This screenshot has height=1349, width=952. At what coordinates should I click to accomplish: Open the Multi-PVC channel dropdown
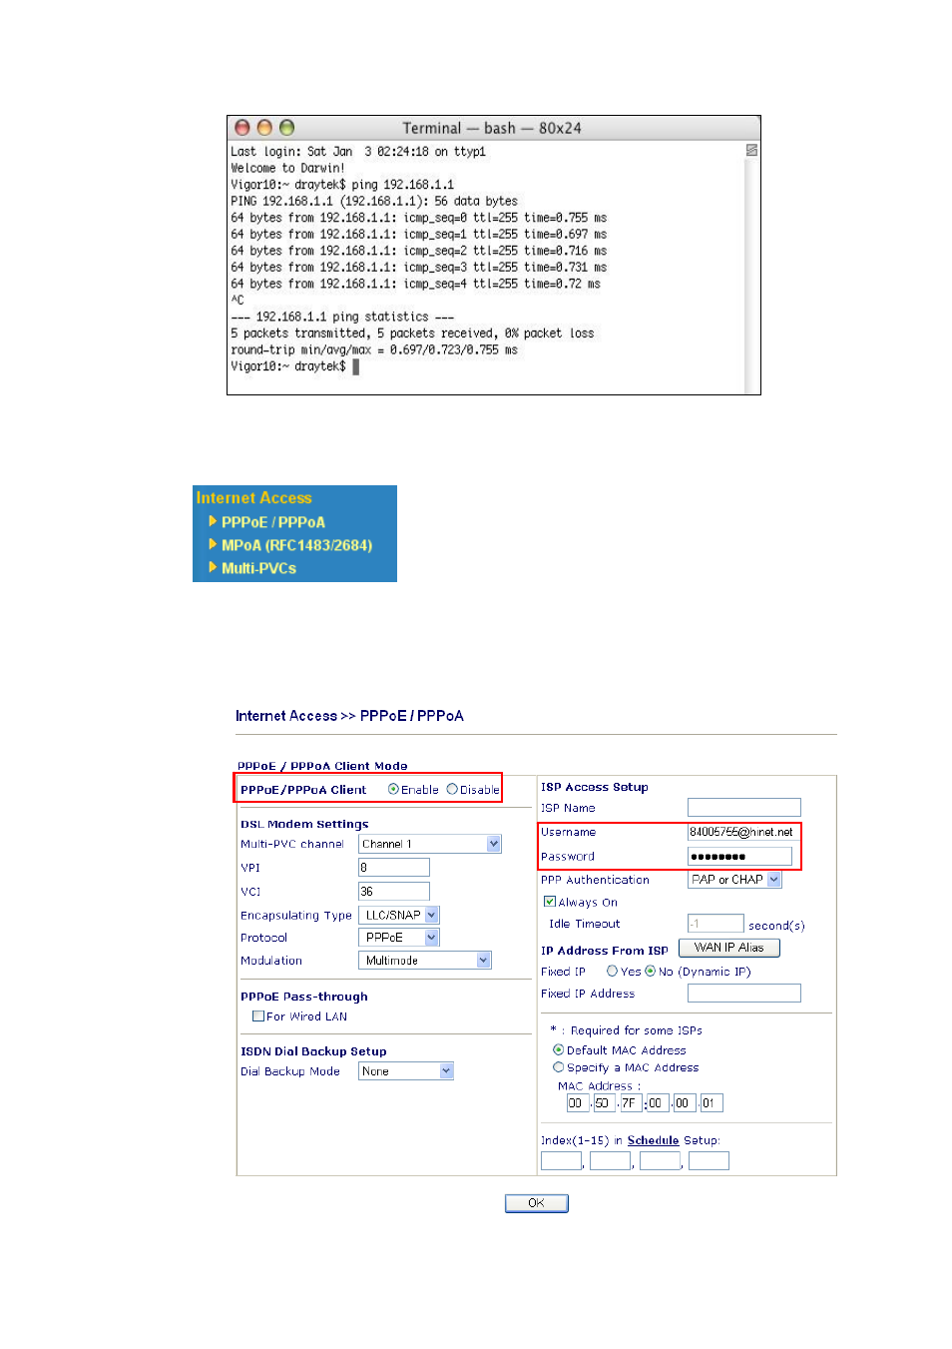tap(430, 844)
